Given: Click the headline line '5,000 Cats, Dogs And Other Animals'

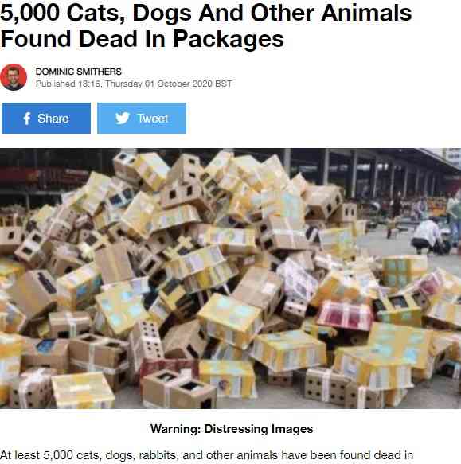Looking at the screenshot, I should (x=205, y=13).
